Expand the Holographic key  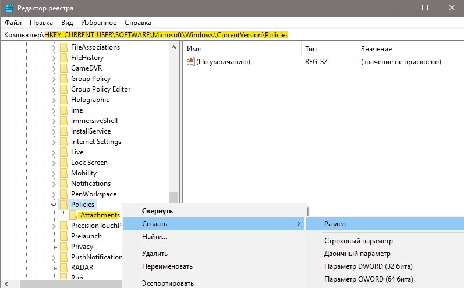[x=54, y=100]
